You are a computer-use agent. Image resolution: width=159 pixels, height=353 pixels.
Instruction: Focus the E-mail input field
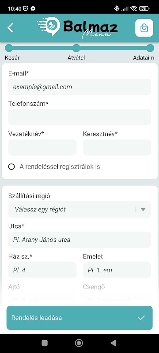(80, 87)
